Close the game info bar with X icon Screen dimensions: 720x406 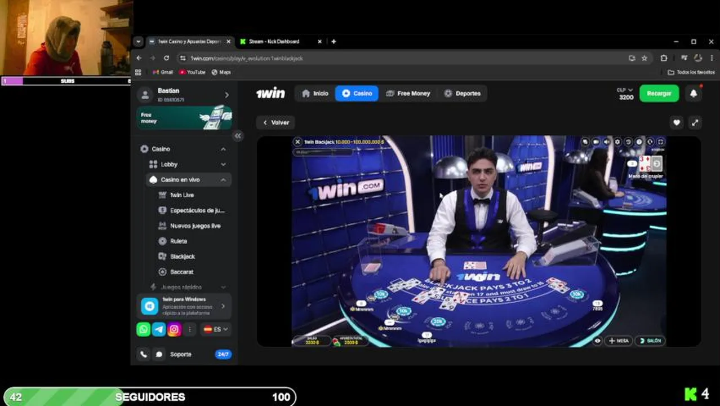(x=298, y=142)
